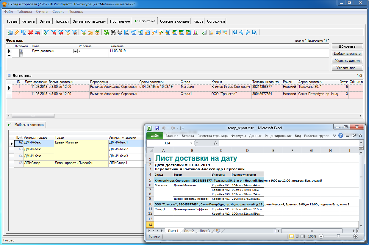Save workbook with Excel floppy disk icon
This screenshot has height=245, width=369.
point(157,128)
